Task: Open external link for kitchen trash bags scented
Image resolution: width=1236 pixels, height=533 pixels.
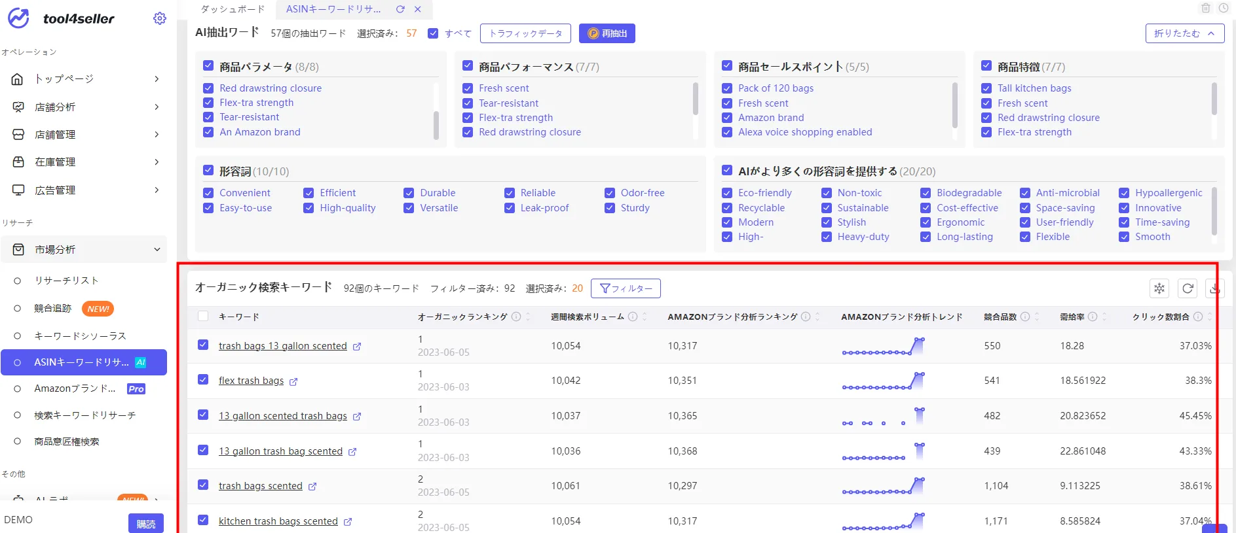Action: click(348, 522)
